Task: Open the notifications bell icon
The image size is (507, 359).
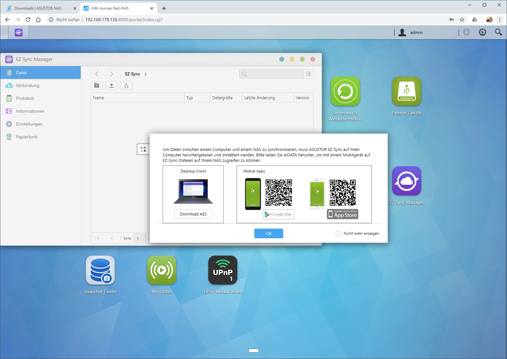Action: (x=466, y=32)
